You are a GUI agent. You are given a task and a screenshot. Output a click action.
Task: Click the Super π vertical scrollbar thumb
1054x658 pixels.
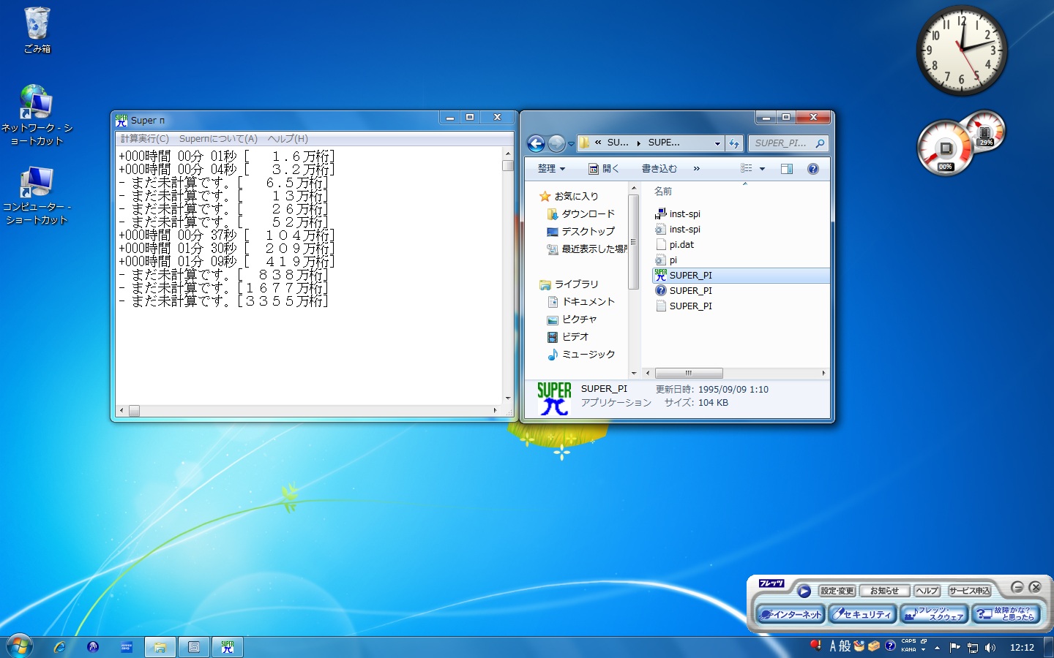click(508, 165)
